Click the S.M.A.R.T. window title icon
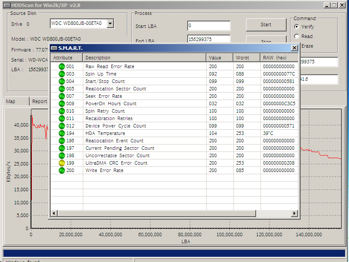The width and height of the screenshot is (349, 262). click(54, 48)
